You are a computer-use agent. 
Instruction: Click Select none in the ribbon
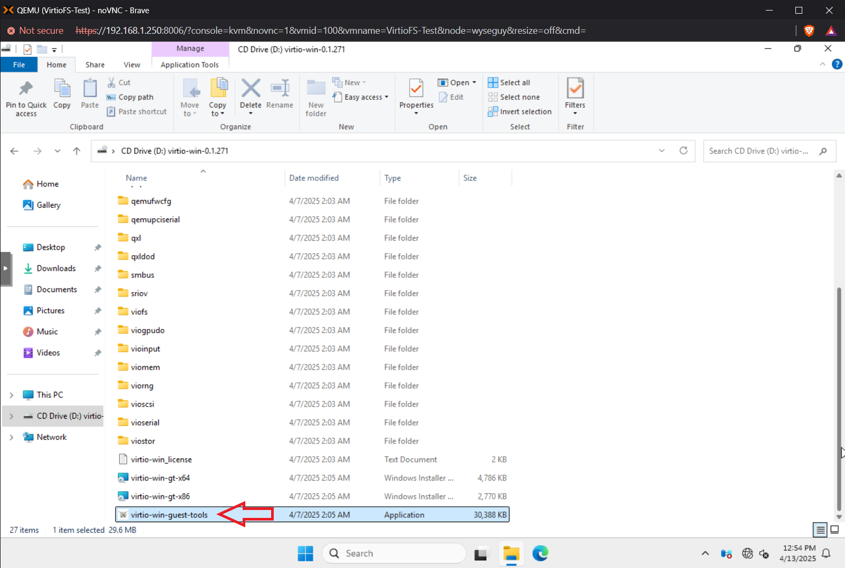514,97
